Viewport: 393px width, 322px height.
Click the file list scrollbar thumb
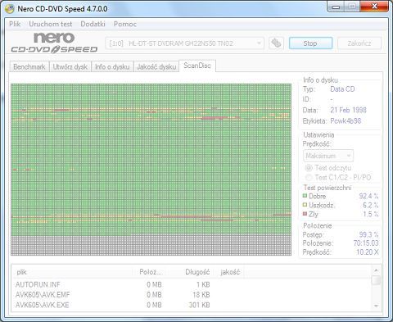coord(377,280)
